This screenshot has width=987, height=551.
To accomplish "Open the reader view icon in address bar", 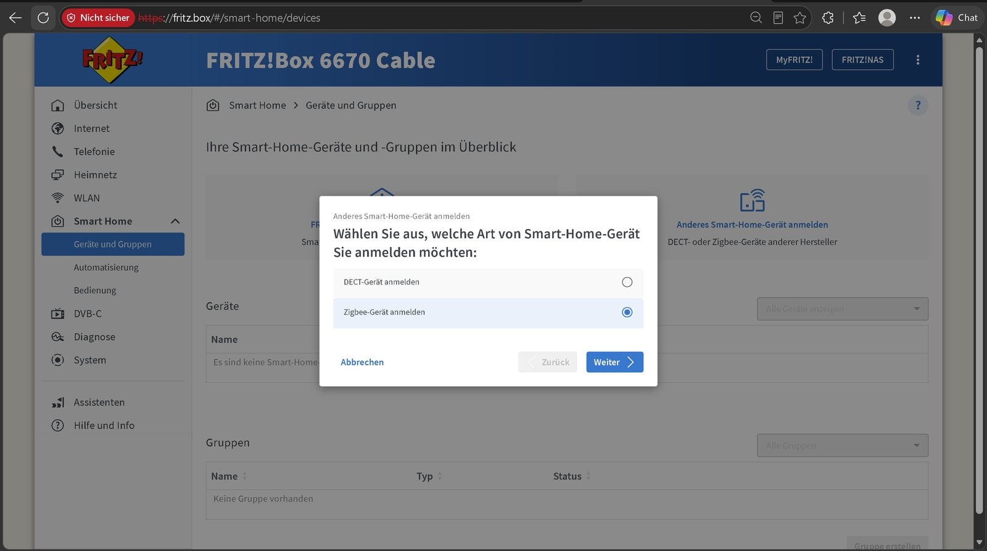I will tap(778, 18).
